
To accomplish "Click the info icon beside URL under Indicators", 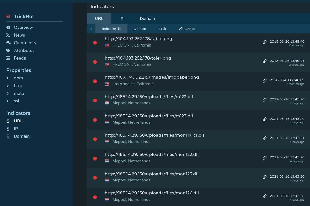I will point(8,121).
